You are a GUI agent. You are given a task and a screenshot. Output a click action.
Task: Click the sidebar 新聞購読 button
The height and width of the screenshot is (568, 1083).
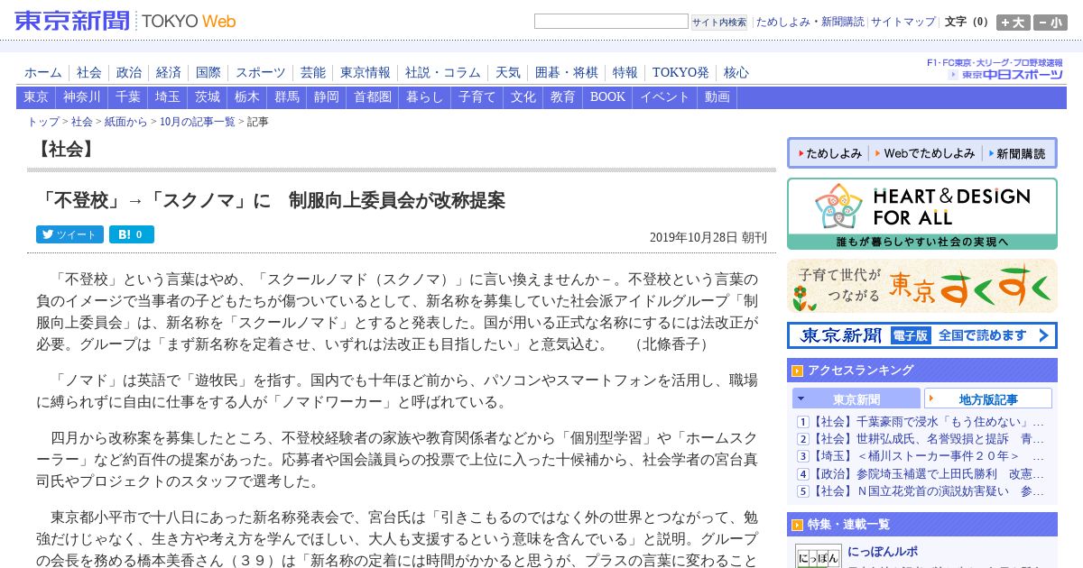click(1018, 153)
